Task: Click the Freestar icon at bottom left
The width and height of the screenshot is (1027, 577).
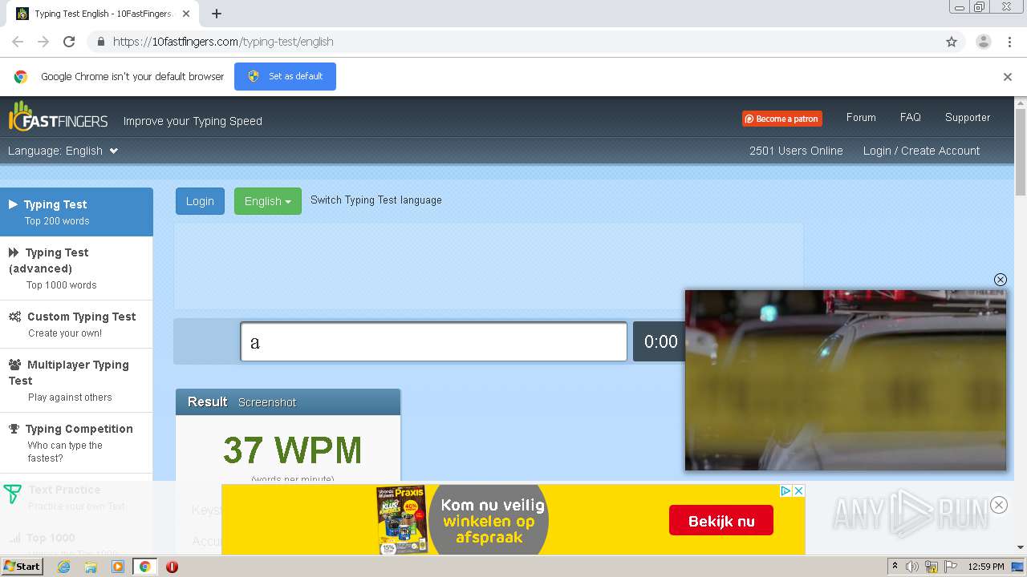Action: click(12, 494)
